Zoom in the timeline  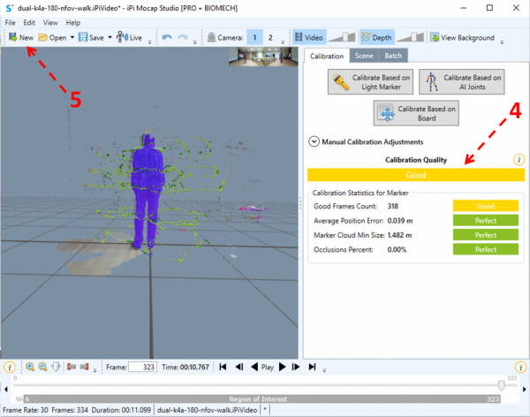click(30, 367)
